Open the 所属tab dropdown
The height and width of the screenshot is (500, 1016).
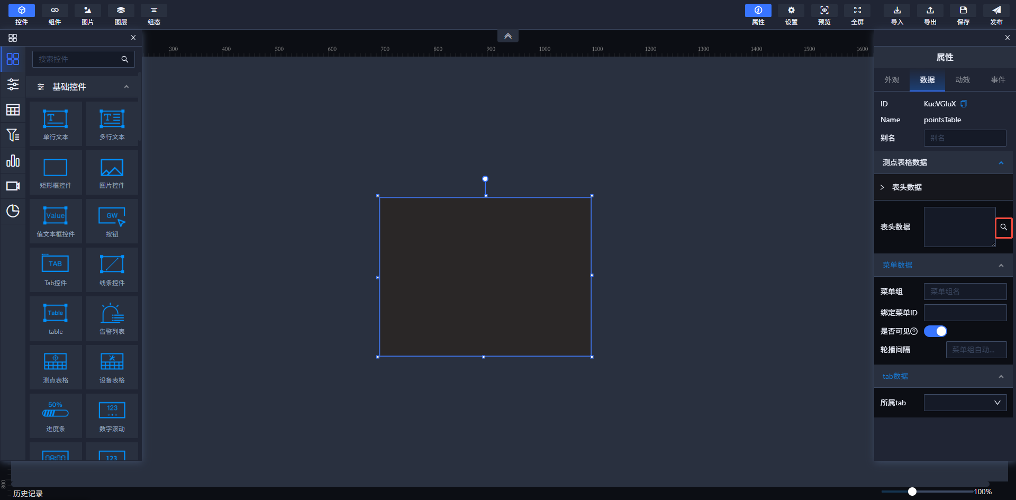pyautogui.click(x=965, y=403)
